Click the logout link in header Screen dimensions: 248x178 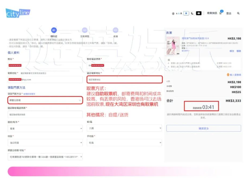point(229,13)
